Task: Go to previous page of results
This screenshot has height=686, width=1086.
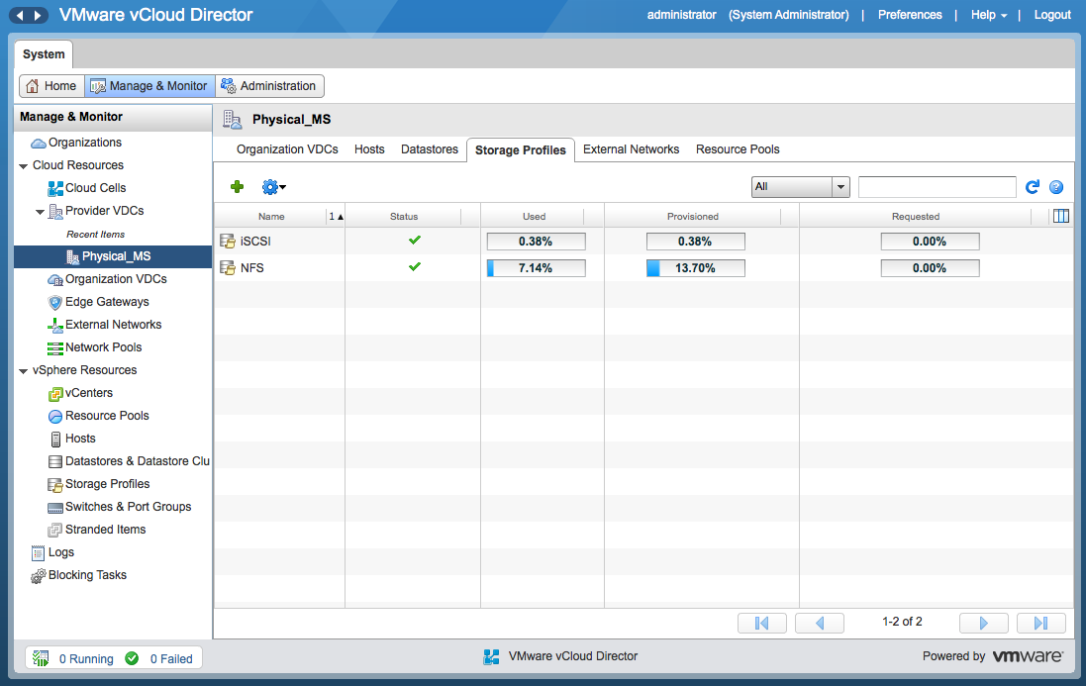Action: (820, 623)
